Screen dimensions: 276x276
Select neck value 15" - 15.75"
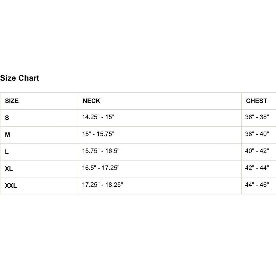pyautogui.click(x=98, y=134)
